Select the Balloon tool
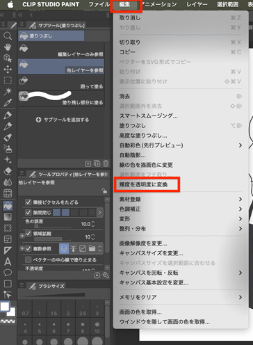Screen dimensions: 253x345 (8, 273)
